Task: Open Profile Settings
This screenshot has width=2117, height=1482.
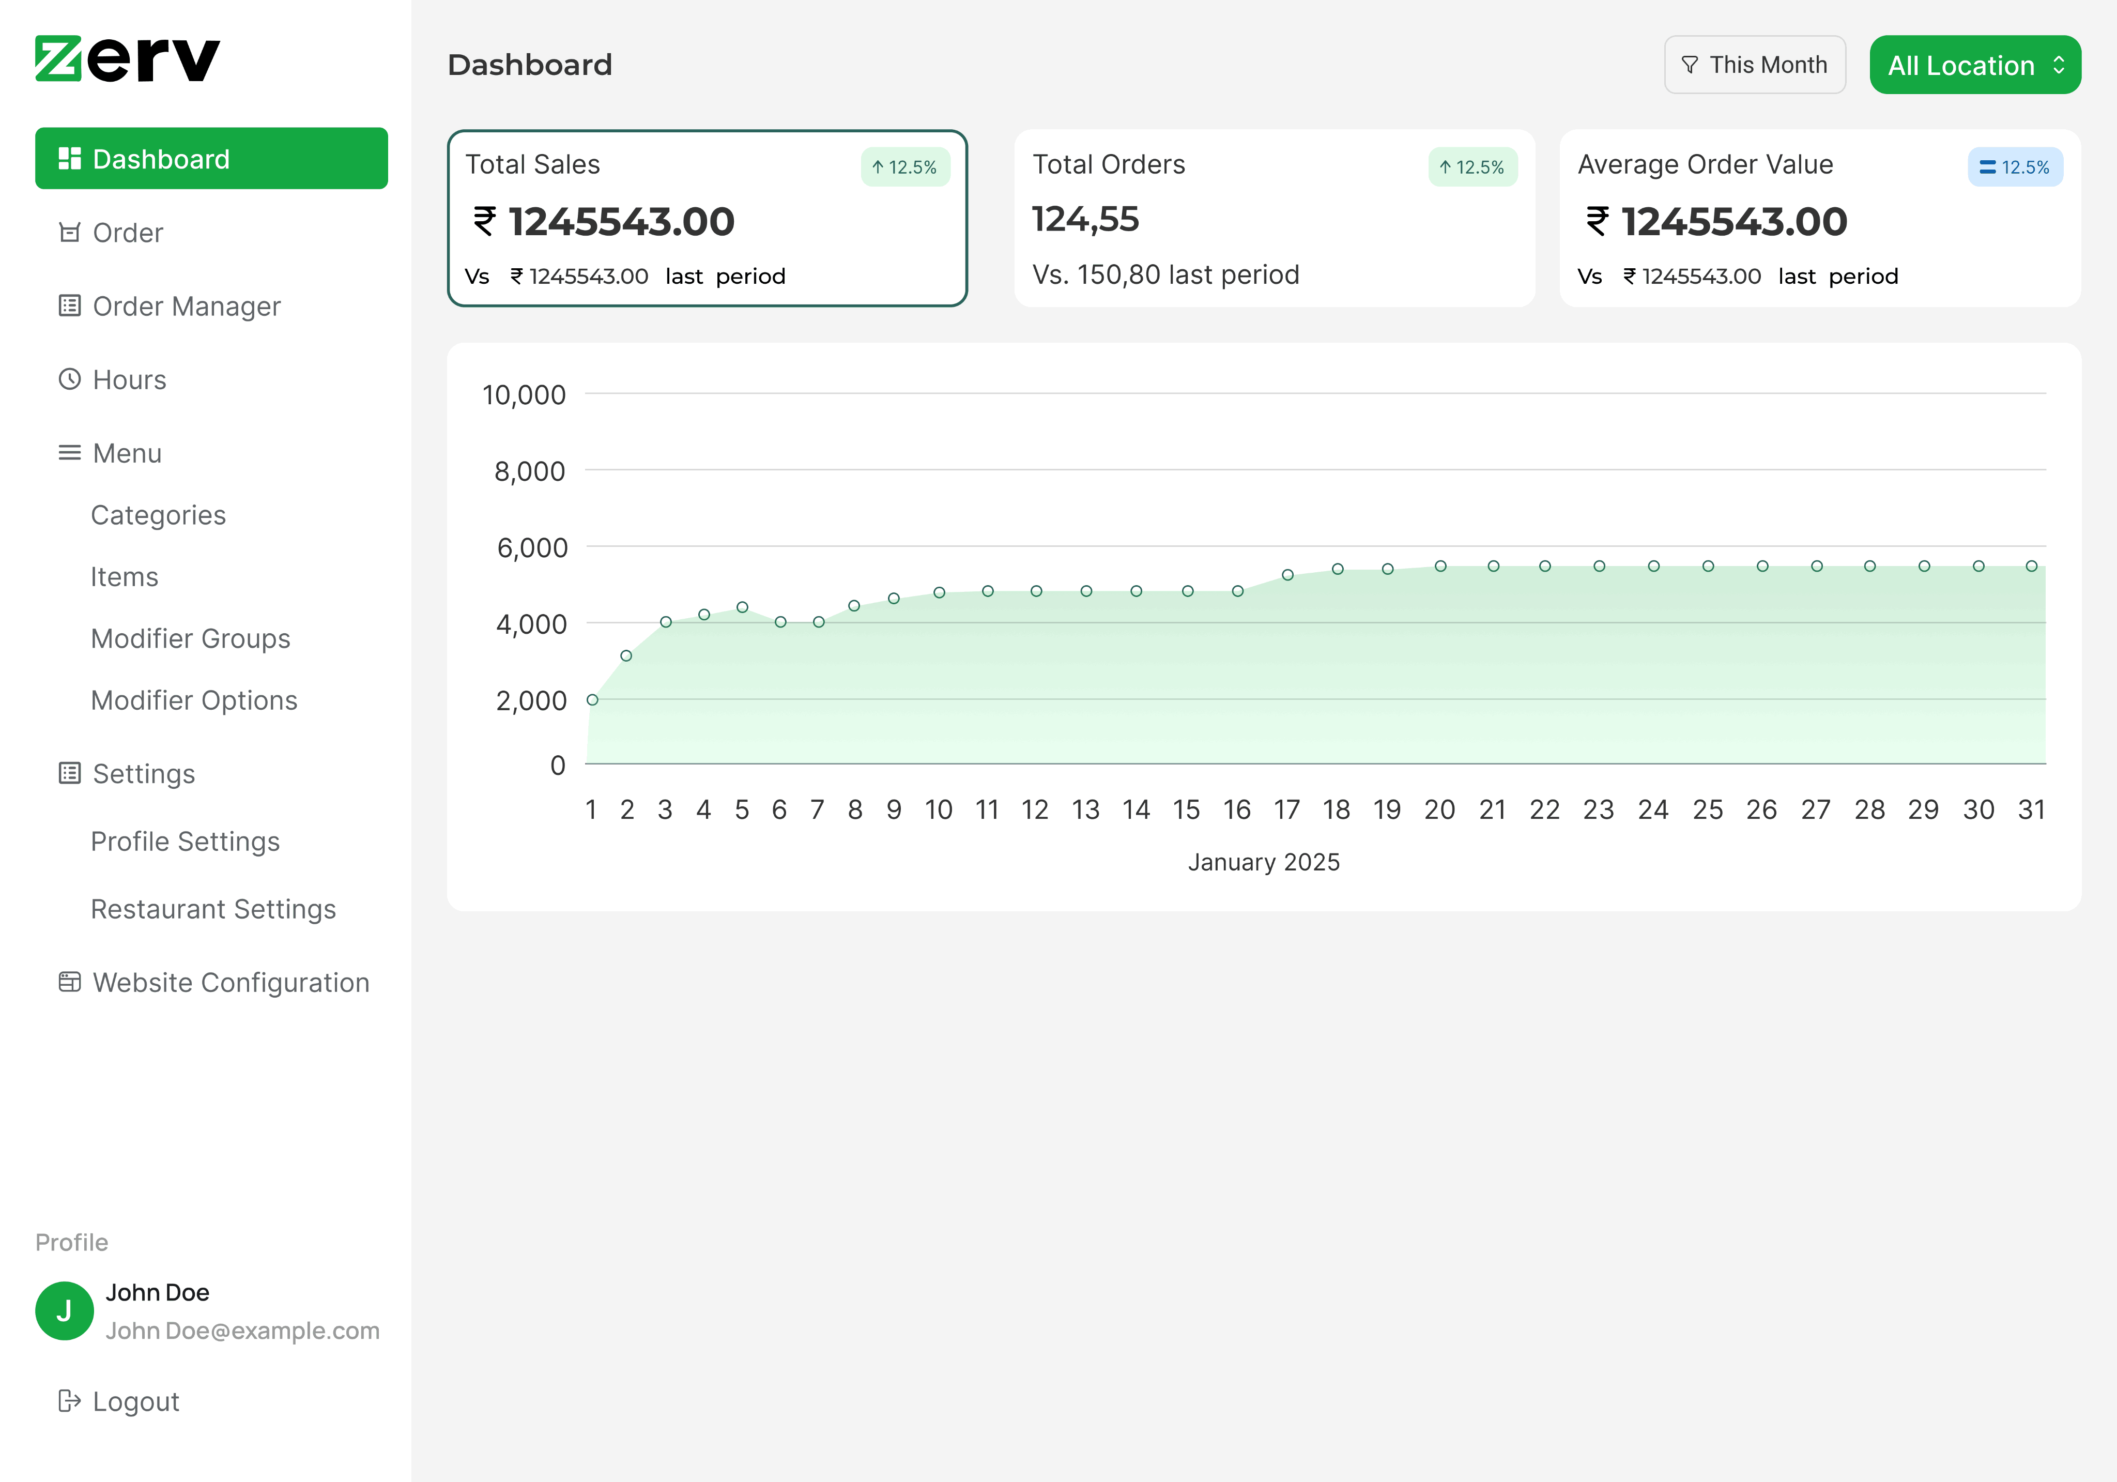Action: pyautogui.click(x=185, y=841)
